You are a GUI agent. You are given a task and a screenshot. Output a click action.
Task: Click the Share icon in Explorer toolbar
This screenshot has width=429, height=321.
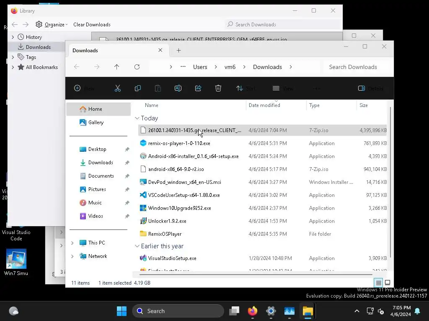198,88
